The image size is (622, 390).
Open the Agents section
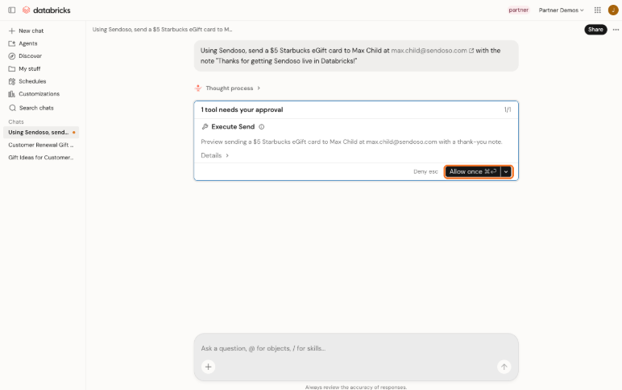click(x=23, y=43)
